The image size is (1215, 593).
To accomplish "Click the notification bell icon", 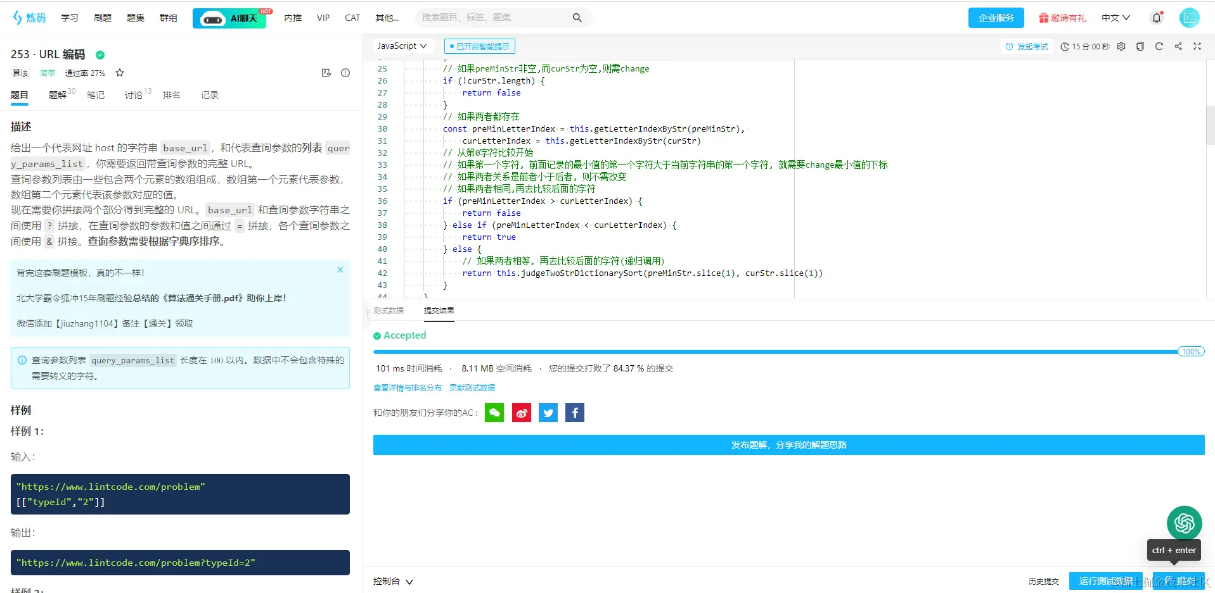I will [x=1157, y=18].
